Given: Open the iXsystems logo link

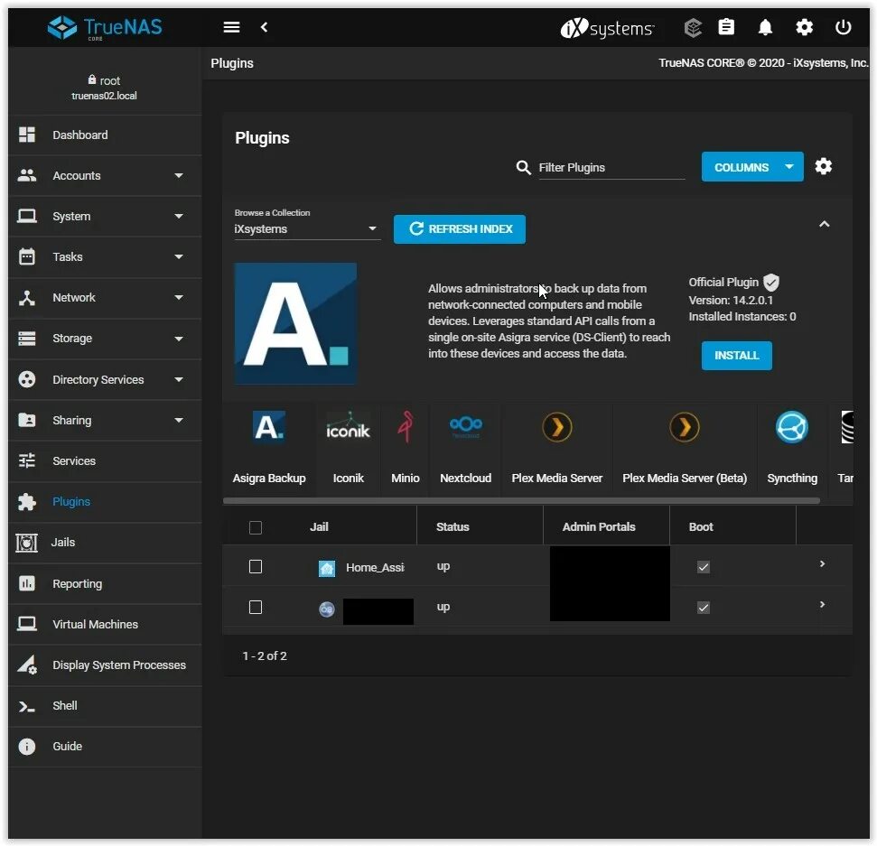Looking at the screenshot, I should tap(608, 27).
